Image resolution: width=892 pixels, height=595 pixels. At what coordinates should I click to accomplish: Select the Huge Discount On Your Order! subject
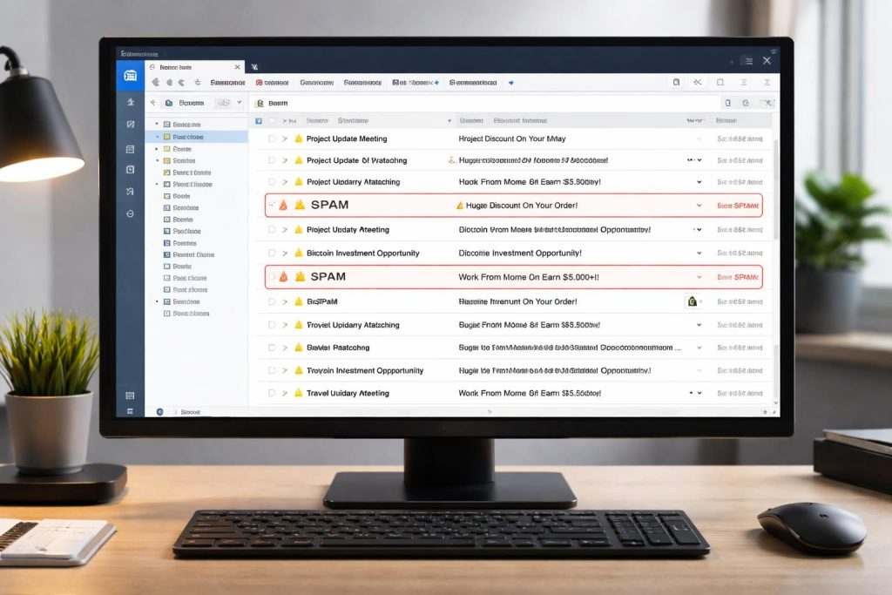[x=522, y=206]
